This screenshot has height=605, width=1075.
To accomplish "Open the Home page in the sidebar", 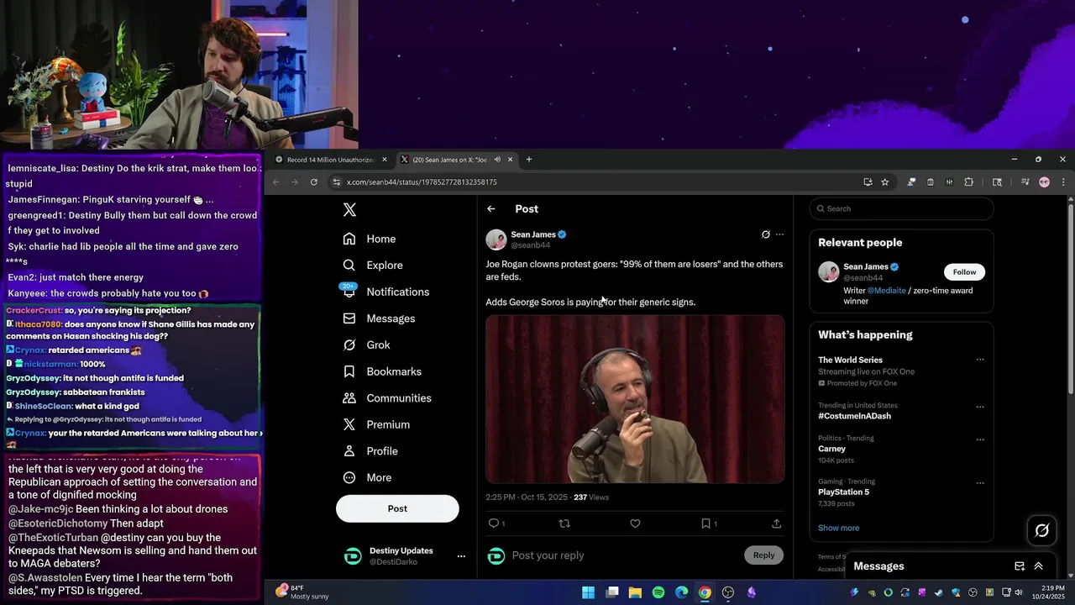I will 369,239.
